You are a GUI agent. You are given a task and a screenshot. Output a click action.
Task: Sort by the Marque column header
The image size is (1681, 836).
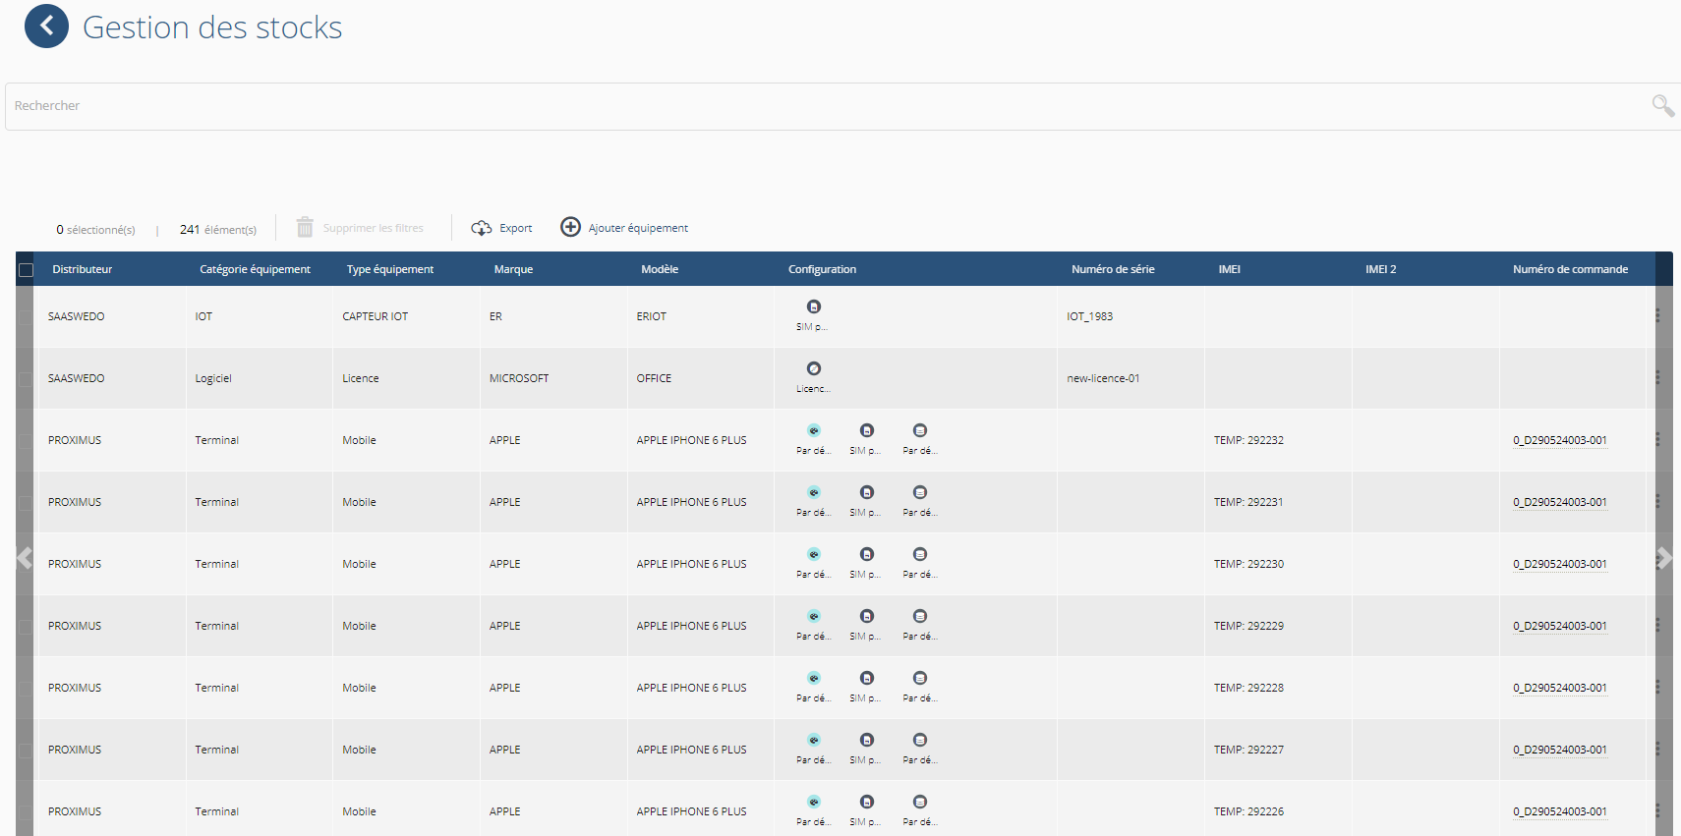coord(513,269)
